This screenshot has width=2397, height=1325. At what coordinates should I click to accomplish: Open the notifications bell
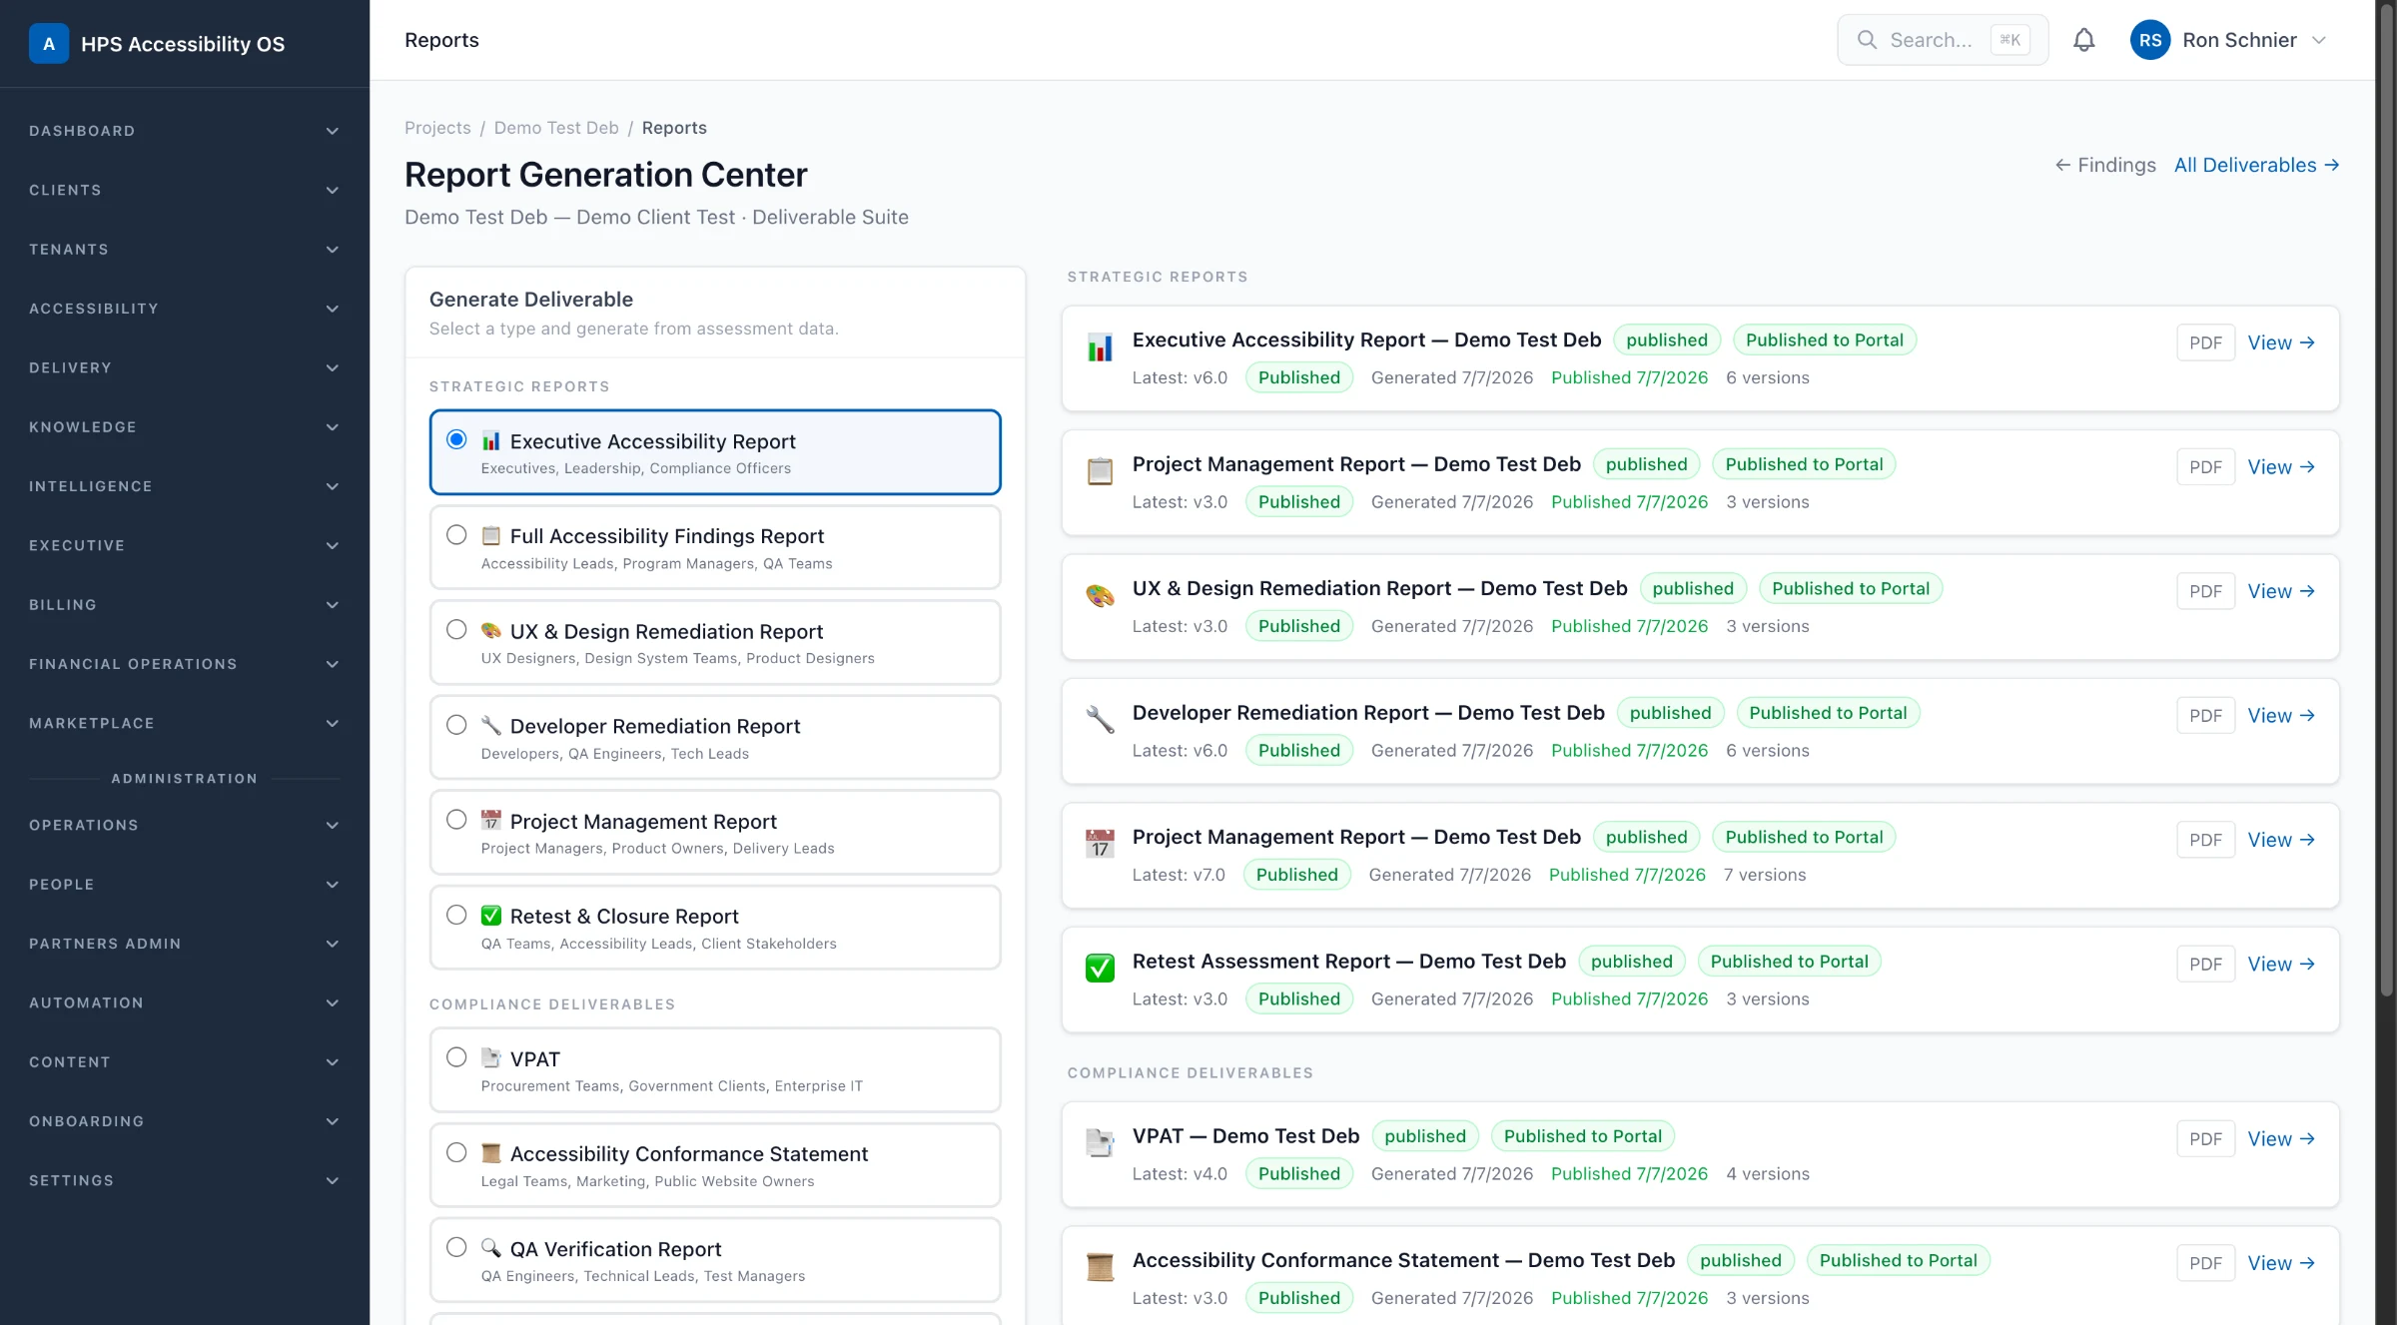coord(2083,40)
